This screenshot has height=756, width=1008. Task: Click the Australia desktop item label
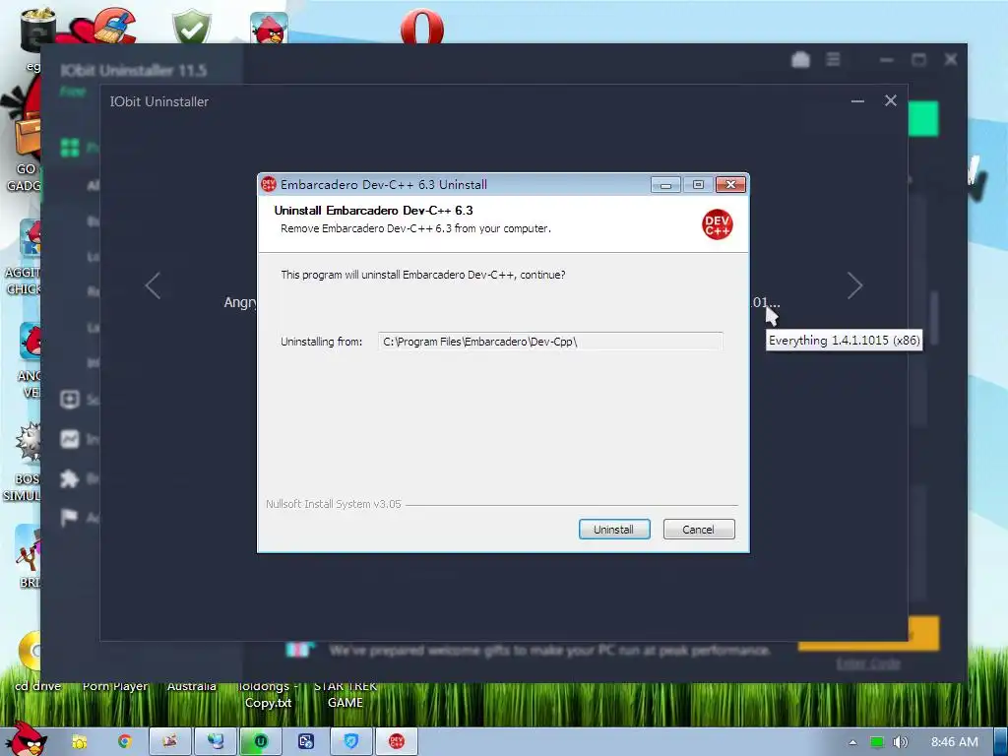pyautogui.click(x=192, y=686)
